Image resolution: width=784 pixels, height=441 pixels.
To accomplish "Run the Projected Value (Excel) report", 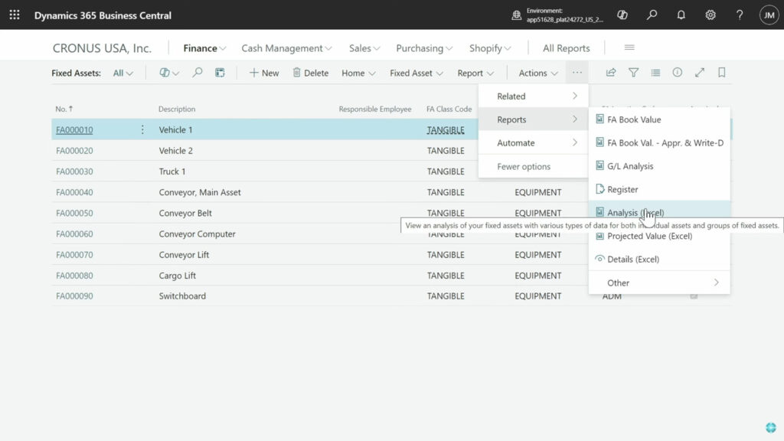I will [659, 236].
